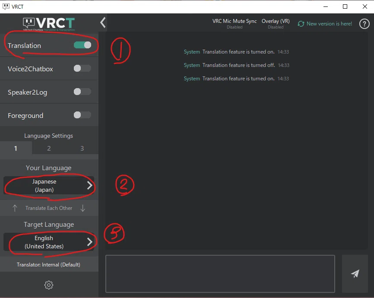Minimize the VRCT window

pyautogui.click(x=326, y=6)
